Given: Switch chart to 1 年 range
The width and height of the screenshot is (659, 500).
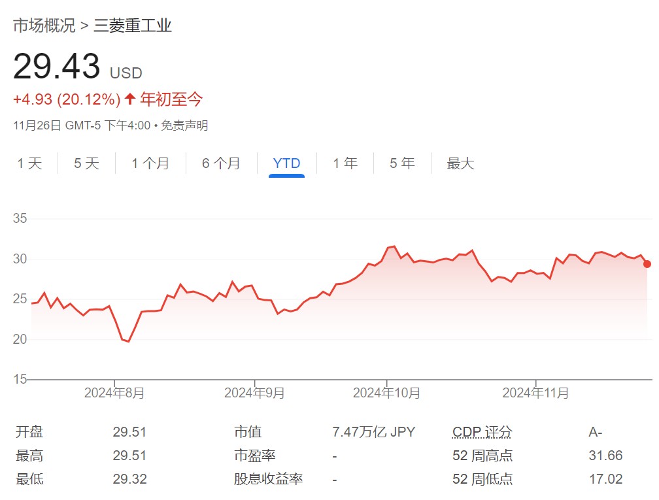Looking at the screenshot, I should pyautogui.click(x=345, y=163).
